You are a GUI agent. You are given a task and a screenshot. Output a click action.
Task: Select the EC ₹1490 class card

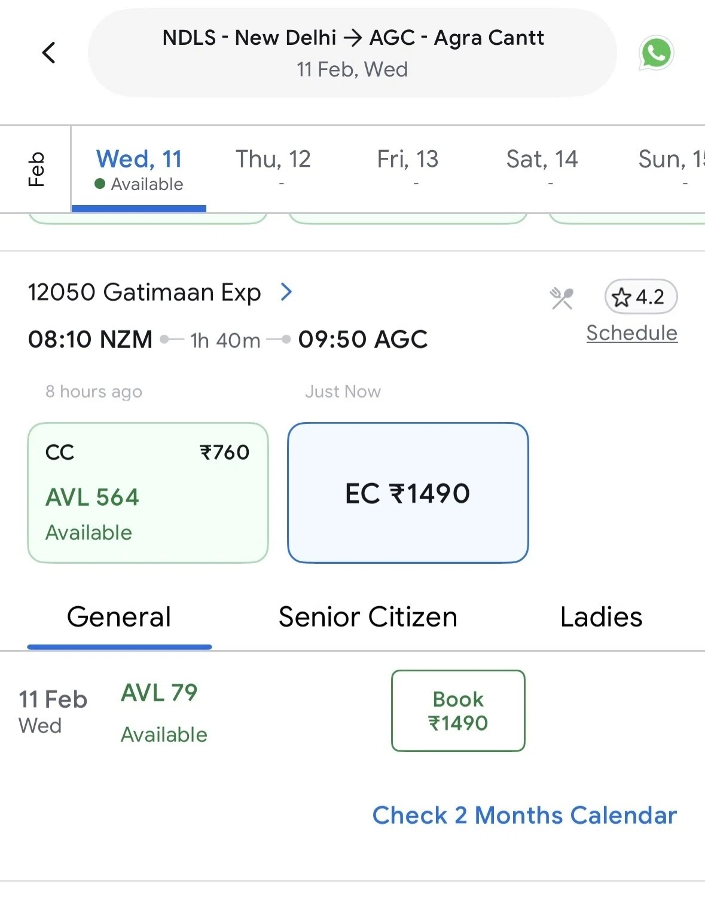pos(408,493)
